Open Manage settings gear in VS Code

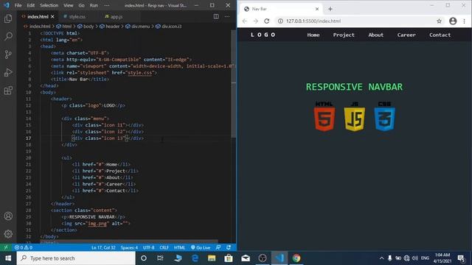8,234
